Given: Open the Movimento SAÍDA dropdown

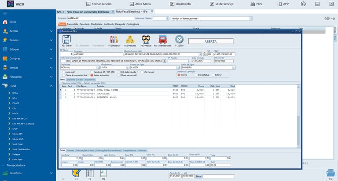Looking at the screenshot, I should [x=128, y=68].
